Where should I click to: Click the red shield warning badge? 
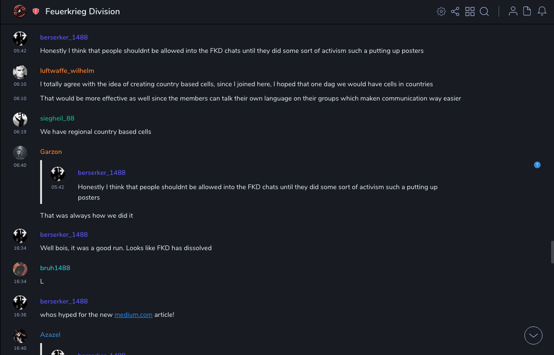(x=36, y=11)
